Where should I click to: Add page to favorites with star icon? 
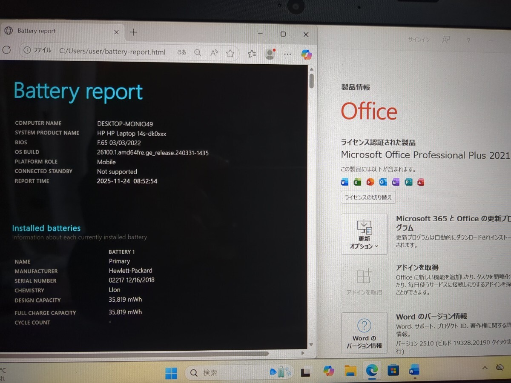230,53
